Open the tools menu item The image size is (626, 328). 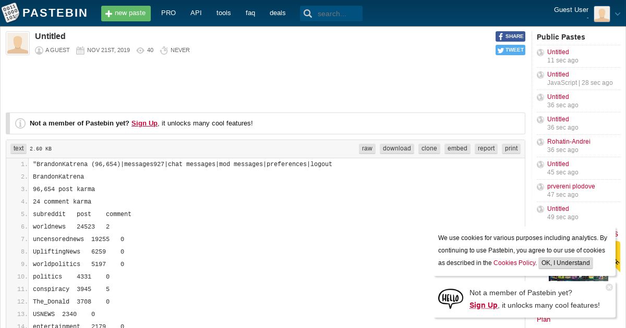coord(223,13)
